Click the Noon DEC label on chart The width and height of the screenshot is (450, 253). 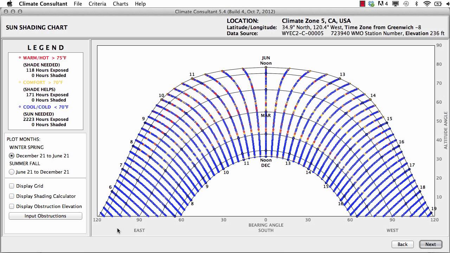[x=266, y=163]
